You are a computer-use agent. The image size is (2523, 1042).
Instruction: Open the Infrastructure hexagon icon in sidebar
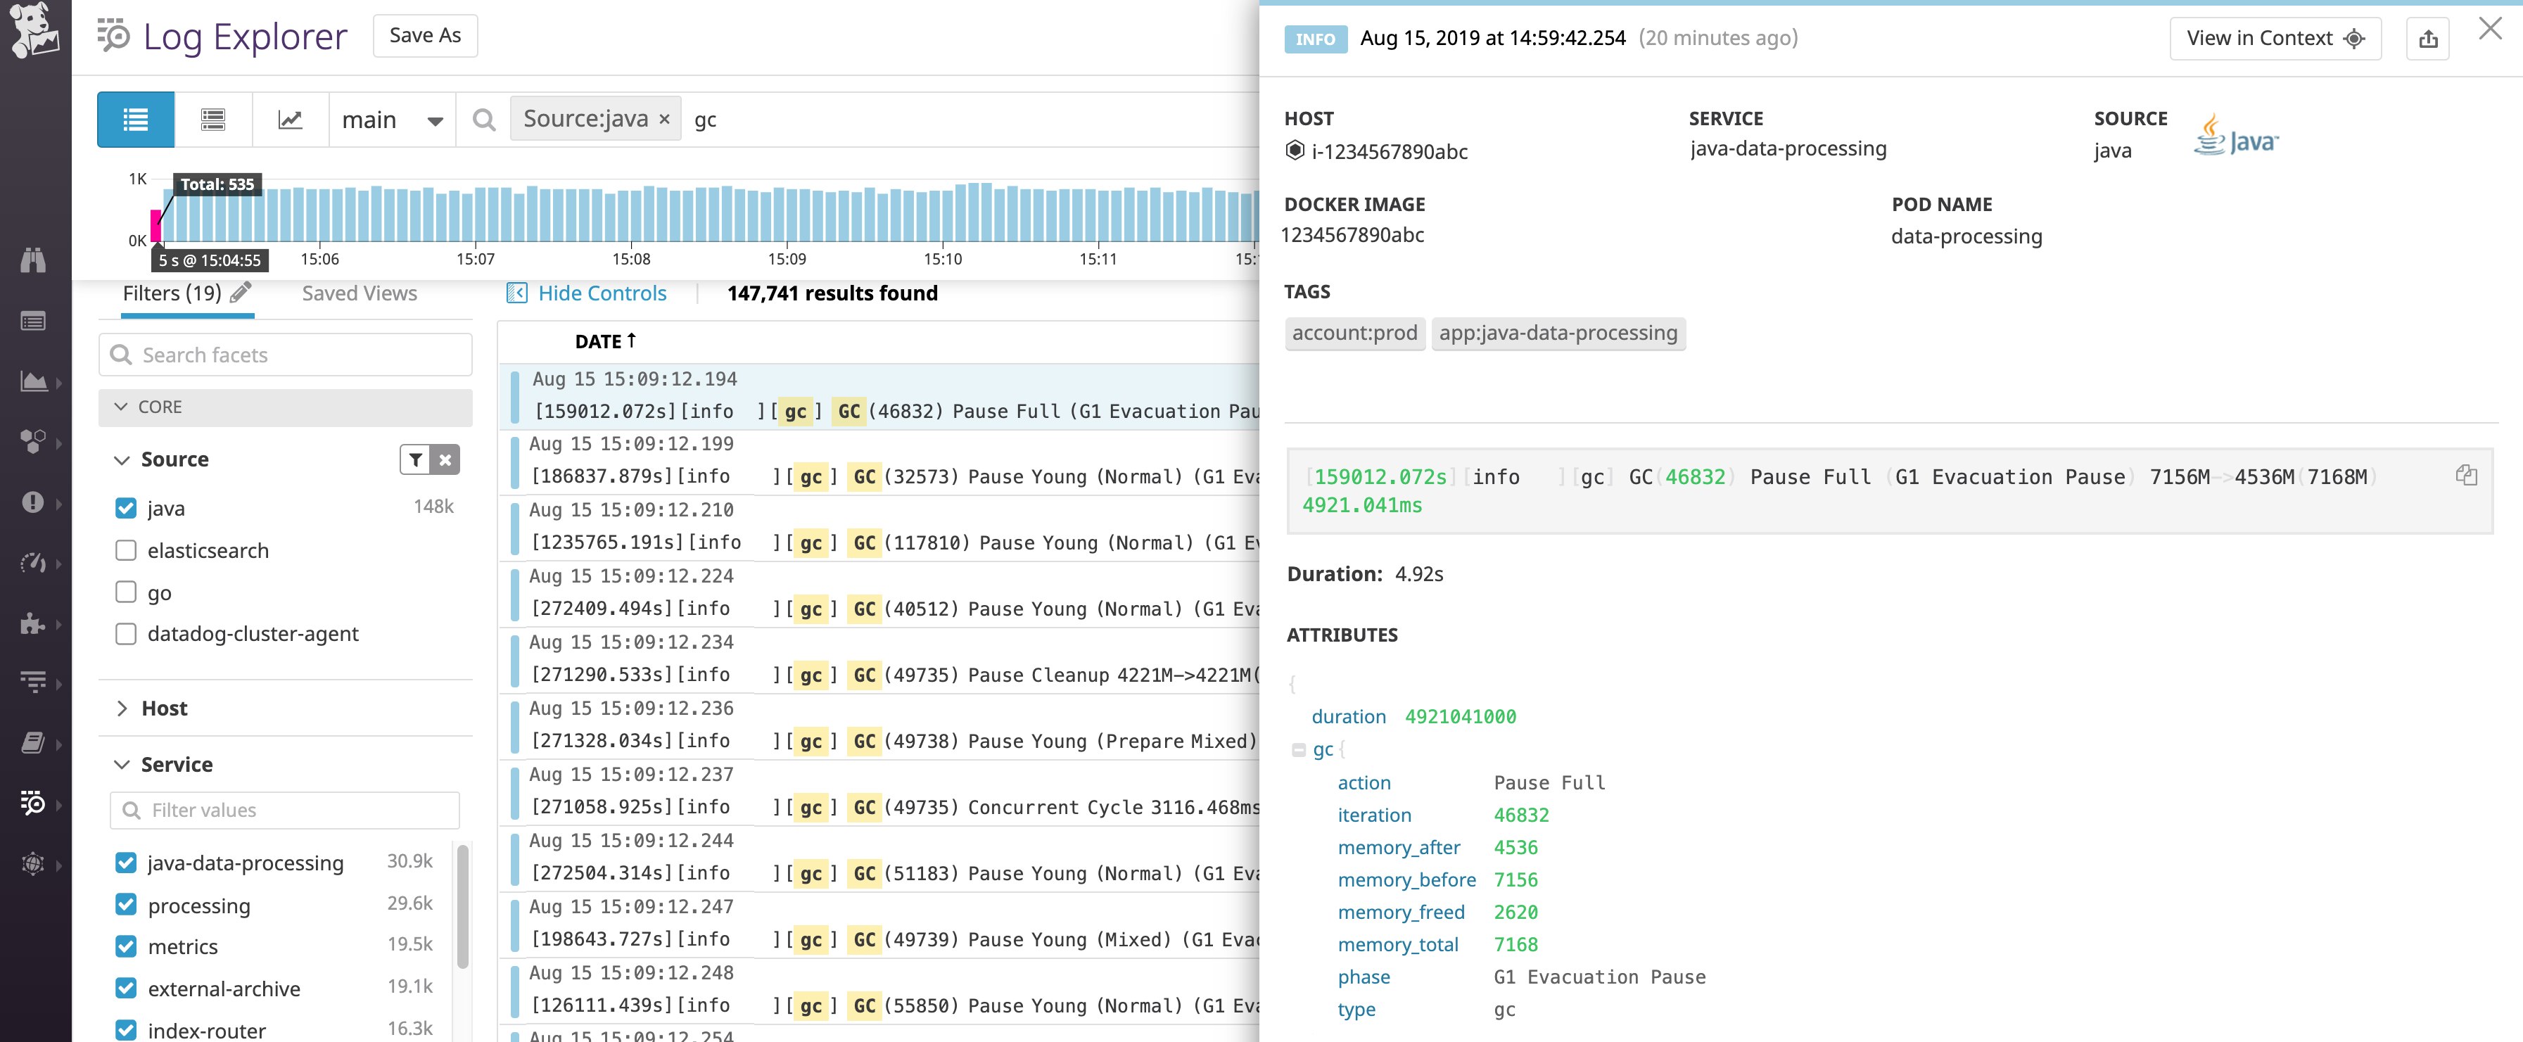pyautogui.click(x=34, y=442)
